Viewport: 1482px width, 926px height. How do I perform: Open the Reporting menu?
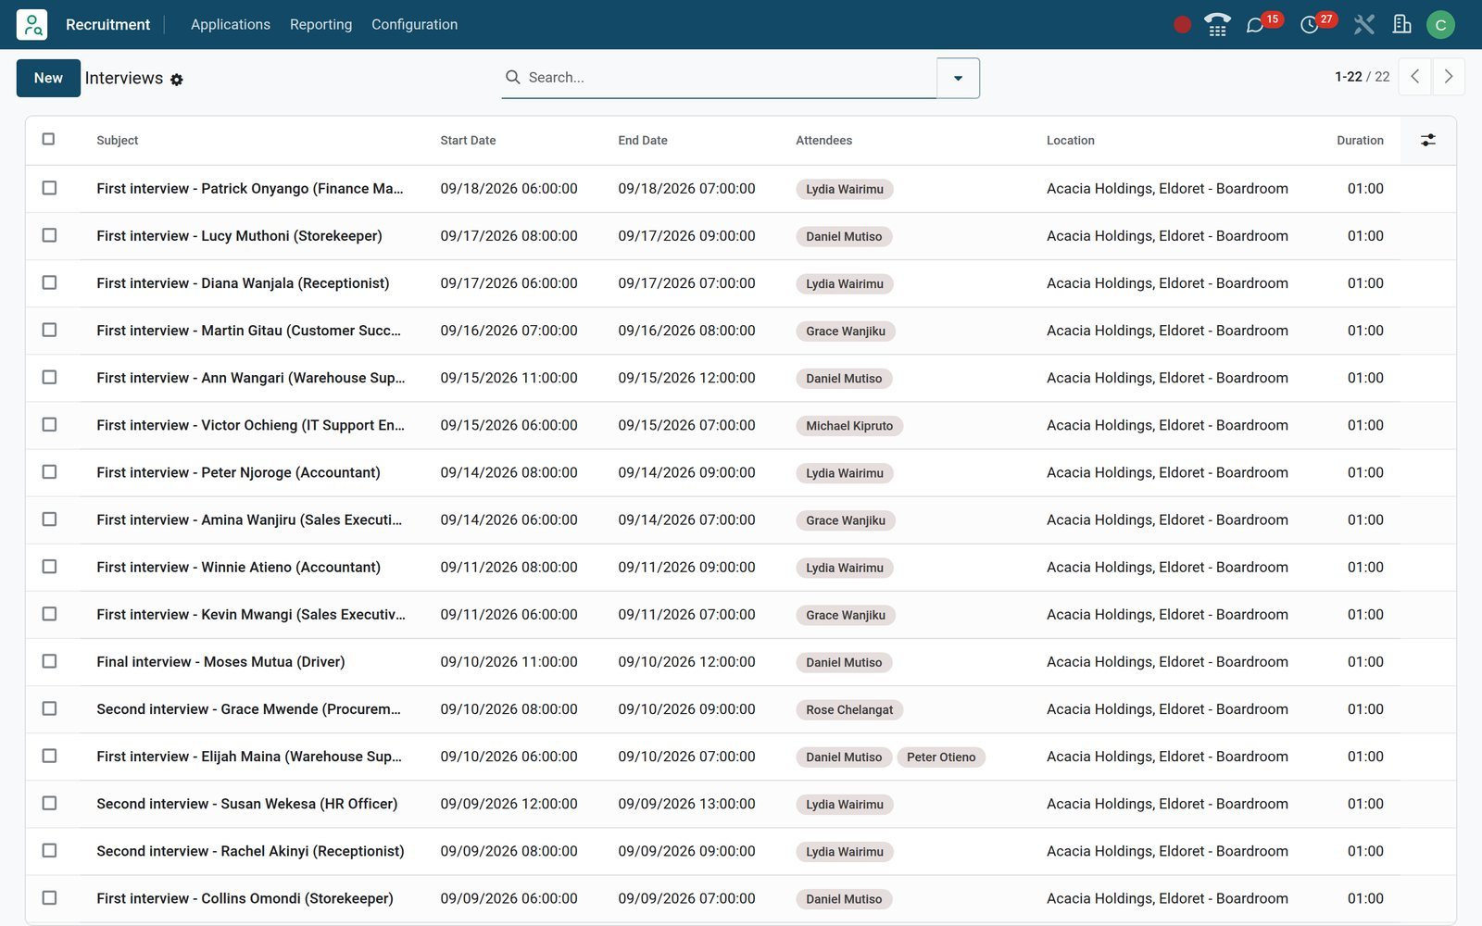point(320,24)
